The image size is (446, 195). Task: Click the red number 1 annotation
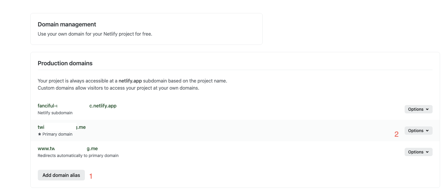point(91,176)
